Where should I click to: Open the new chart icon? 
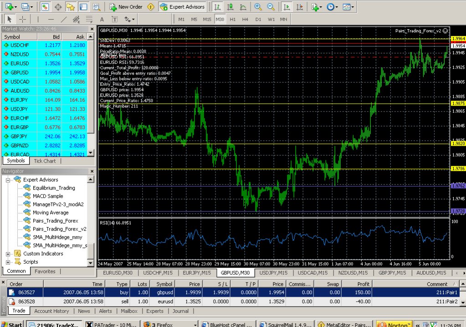pyautogui.click(x=9, y=6)
